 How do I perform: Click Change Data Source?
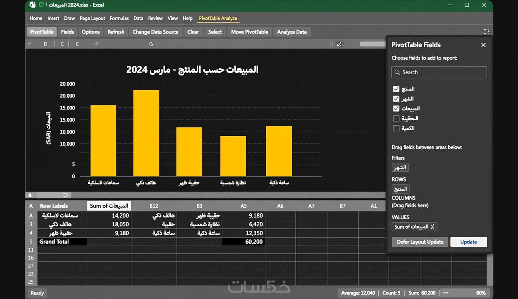tap(155, 32)
